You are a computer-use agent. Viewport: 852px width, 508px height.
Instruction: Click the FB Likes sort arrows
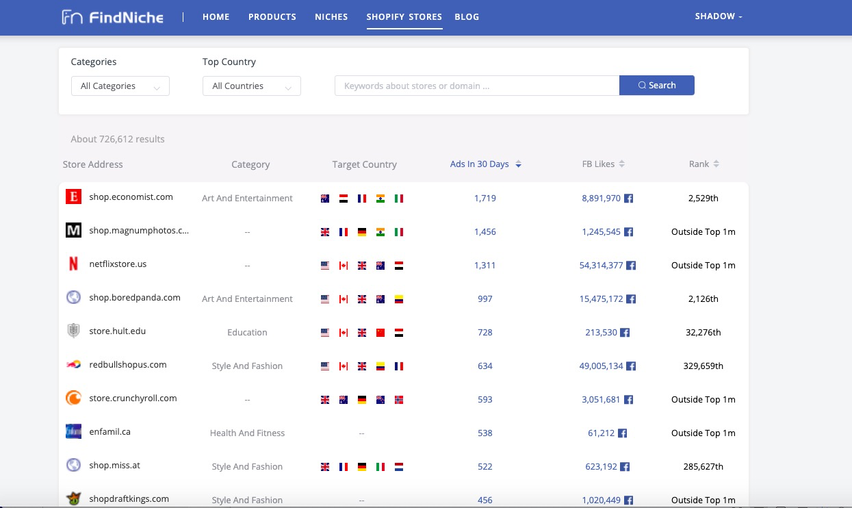[x=621, y=164]
